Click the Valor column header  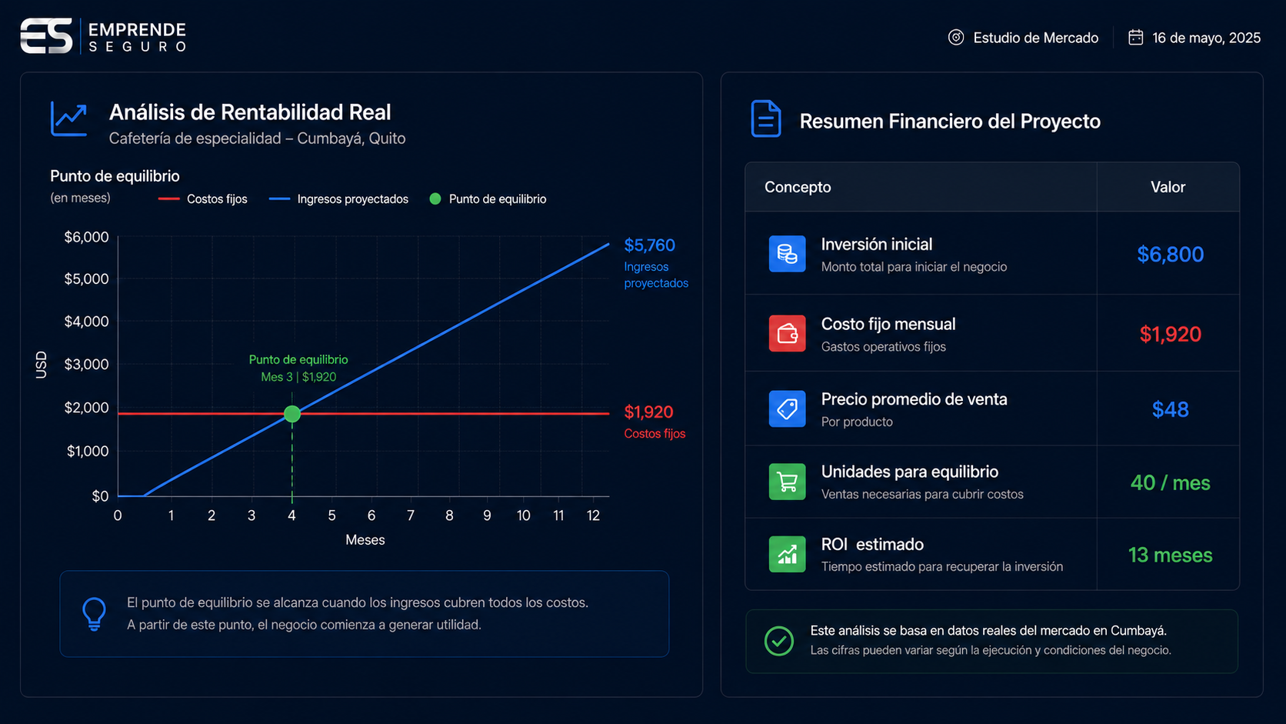pos(1168,187)
